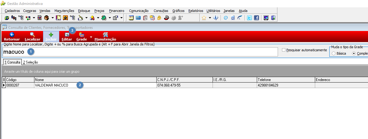This screenshot has width=368, height=139.
Task: Click the Retornar button
Action: pyautogui.click(x=12, y=37)
